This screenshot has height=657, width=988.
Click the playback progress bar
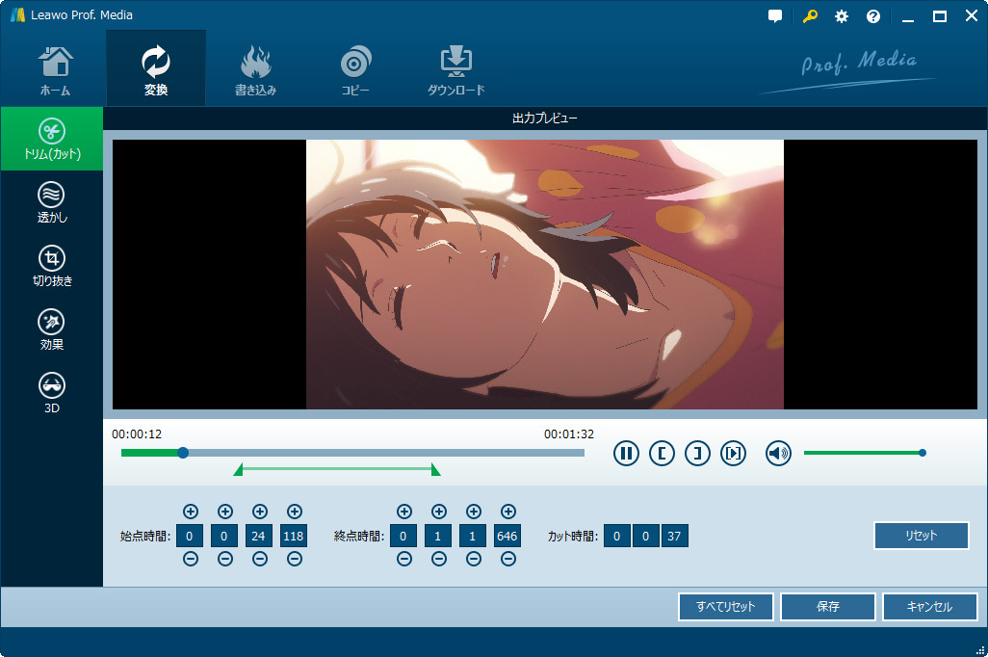(352, 453)
